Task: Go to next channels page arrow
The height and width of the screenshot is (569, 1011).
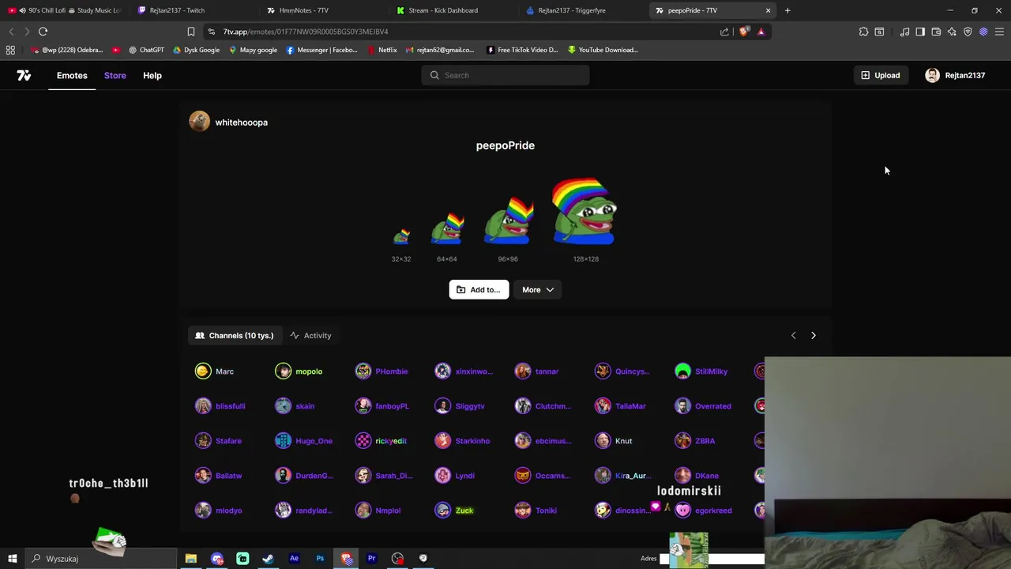Action: point(814,335)
